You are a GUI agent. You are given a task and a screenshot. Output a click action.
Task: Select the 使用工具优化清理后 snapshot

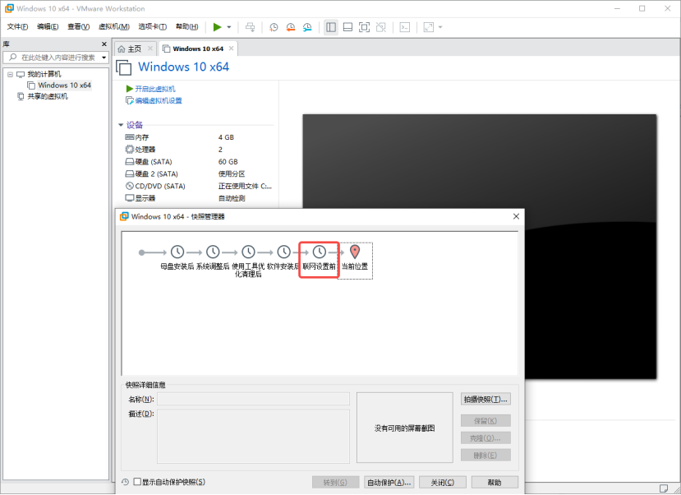click(248, 261)
